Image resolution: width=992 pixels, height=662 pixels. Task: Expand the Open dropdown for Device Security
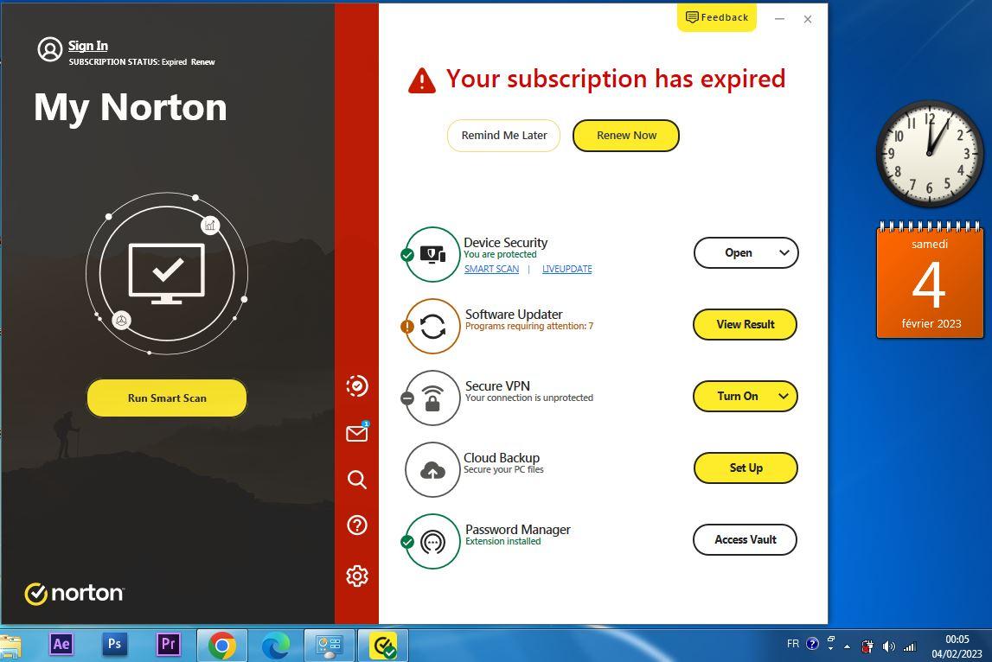point(784,253)
